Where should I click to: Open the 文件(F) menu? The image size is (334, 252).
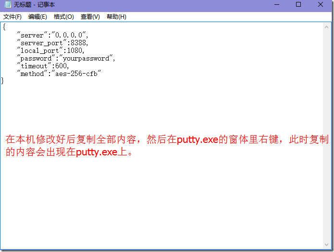[12, 17]
